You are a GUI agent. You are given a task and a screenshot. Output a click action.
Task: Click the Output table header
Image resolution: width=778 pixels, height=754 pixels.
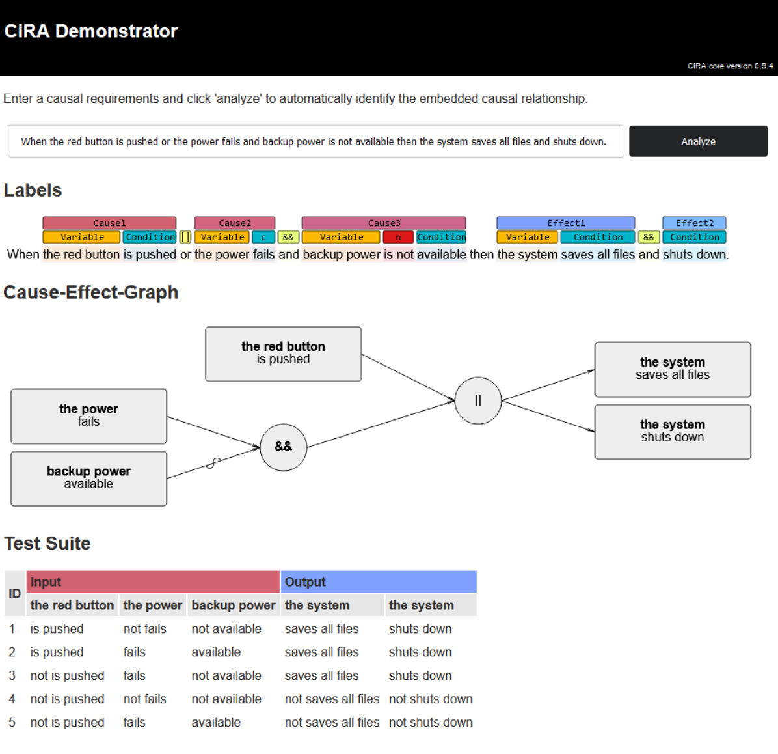coord(379,581)
